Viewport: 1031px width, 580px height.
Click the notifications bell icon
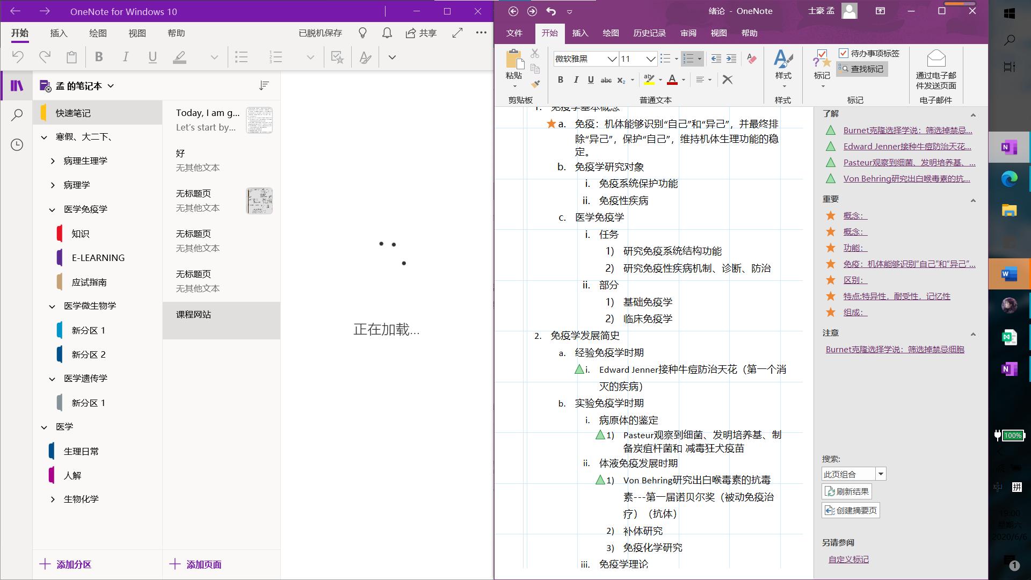point(387,33)
